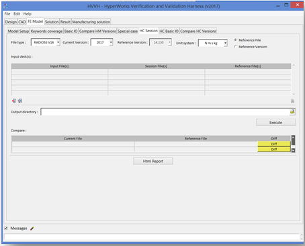Image resolution: width=305 pixels, height=246 pixels.
Task: Open the Compare HM Versions sub-tab
Action: coord(97,31)
